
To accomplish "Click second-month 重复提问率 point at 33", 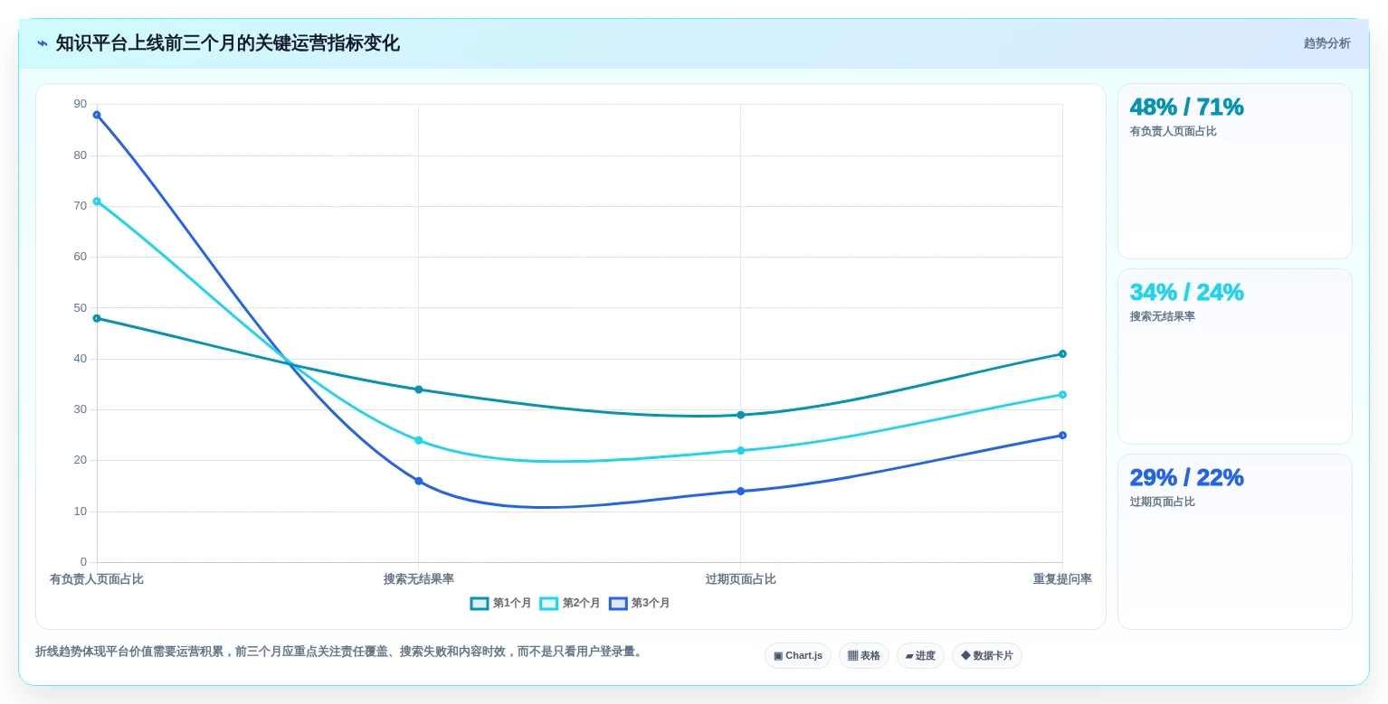I will pos(1062,394).
